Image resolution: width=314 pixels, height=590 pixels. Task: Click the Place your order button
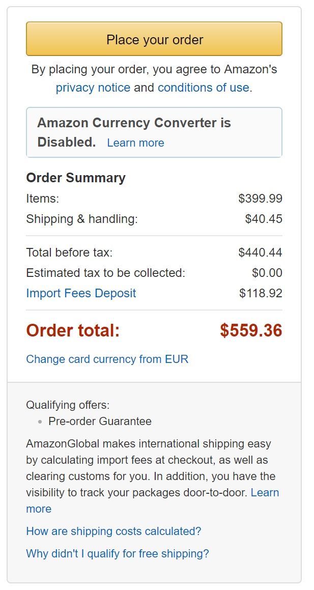pos(154,39)
